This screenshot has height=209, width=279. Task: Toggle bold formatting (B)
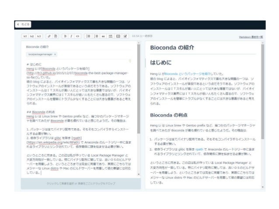coord(65,36)
